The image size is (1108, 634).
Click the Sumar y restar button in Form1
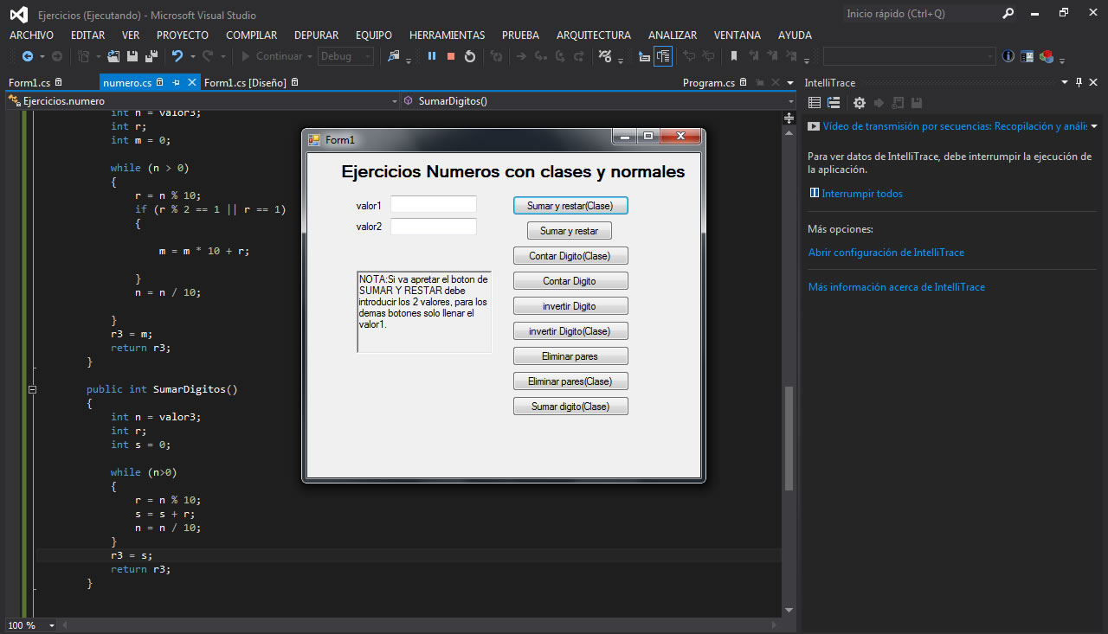click(x=570, y=231)
